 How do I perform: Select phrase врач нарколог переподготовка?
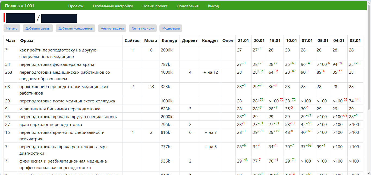pyautogui.click(x=51, y=125)
